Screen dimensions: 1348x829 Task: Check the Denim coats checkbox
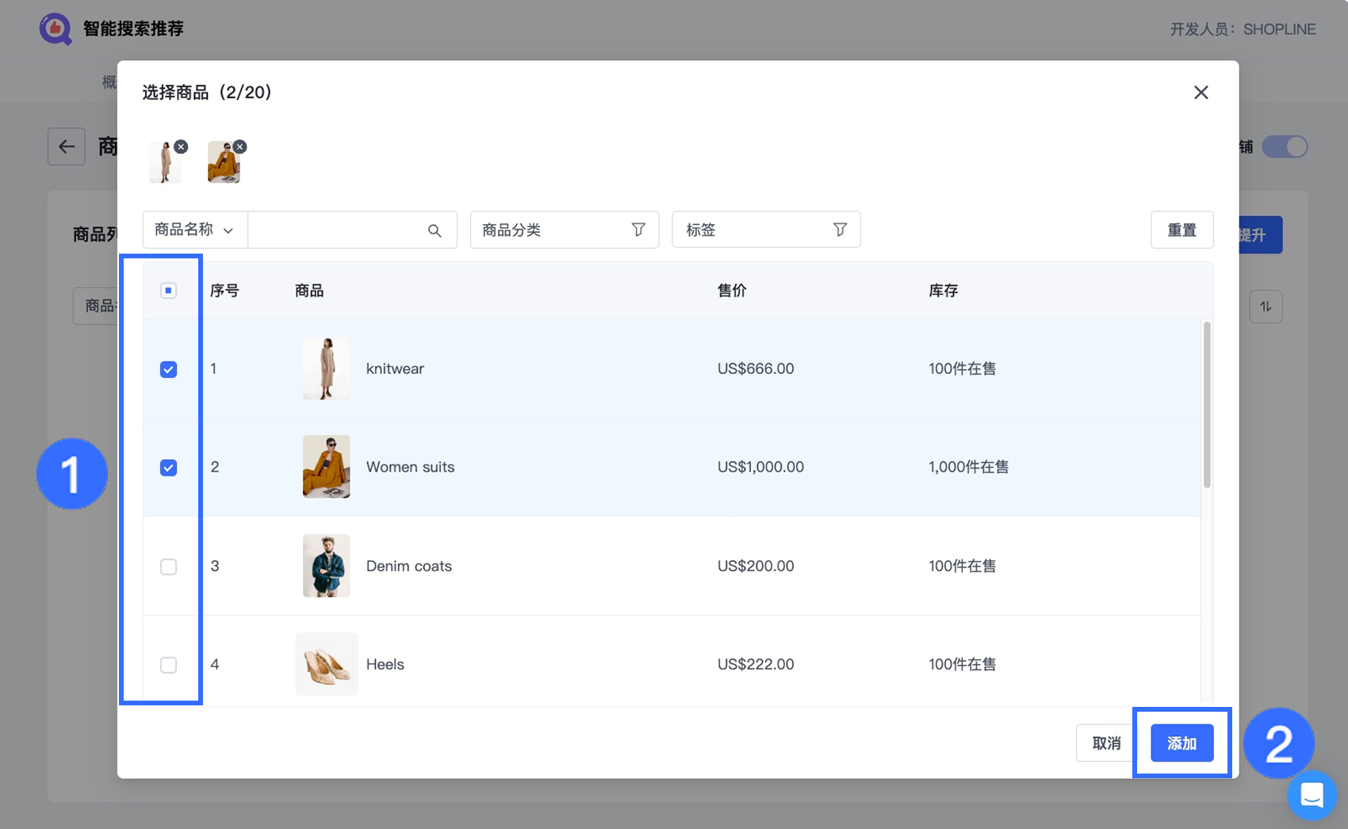click(168, 567)
